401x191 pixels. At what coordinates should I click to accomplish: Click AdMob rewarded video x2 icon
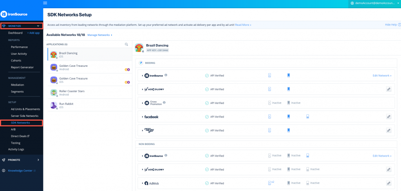click(x=271, y=183)
